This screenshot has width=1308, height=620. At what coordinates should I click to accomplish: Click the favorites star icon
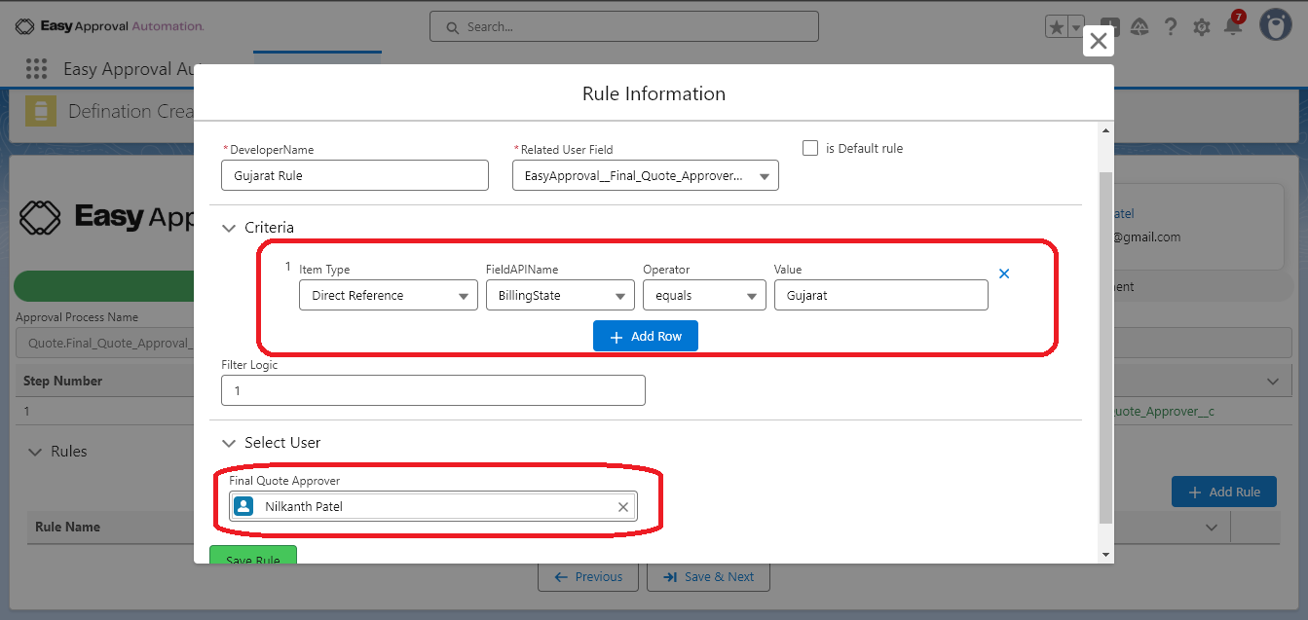point(1057,27)
